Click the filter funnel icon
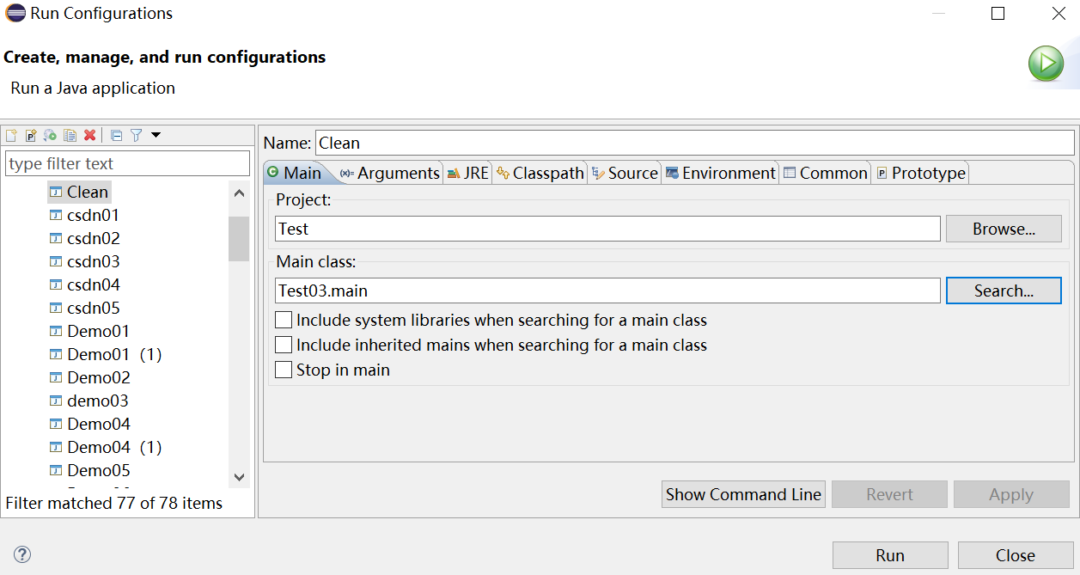This screenshot has height=575, width=1080. (136, 135)
